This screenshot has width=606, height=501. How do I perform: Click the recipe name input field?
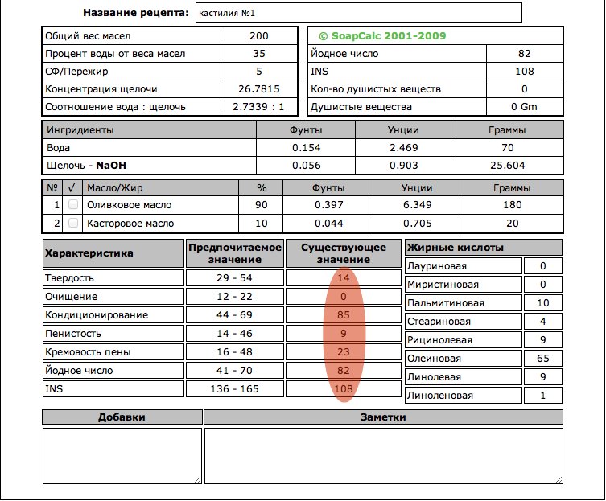coord(359,13)
